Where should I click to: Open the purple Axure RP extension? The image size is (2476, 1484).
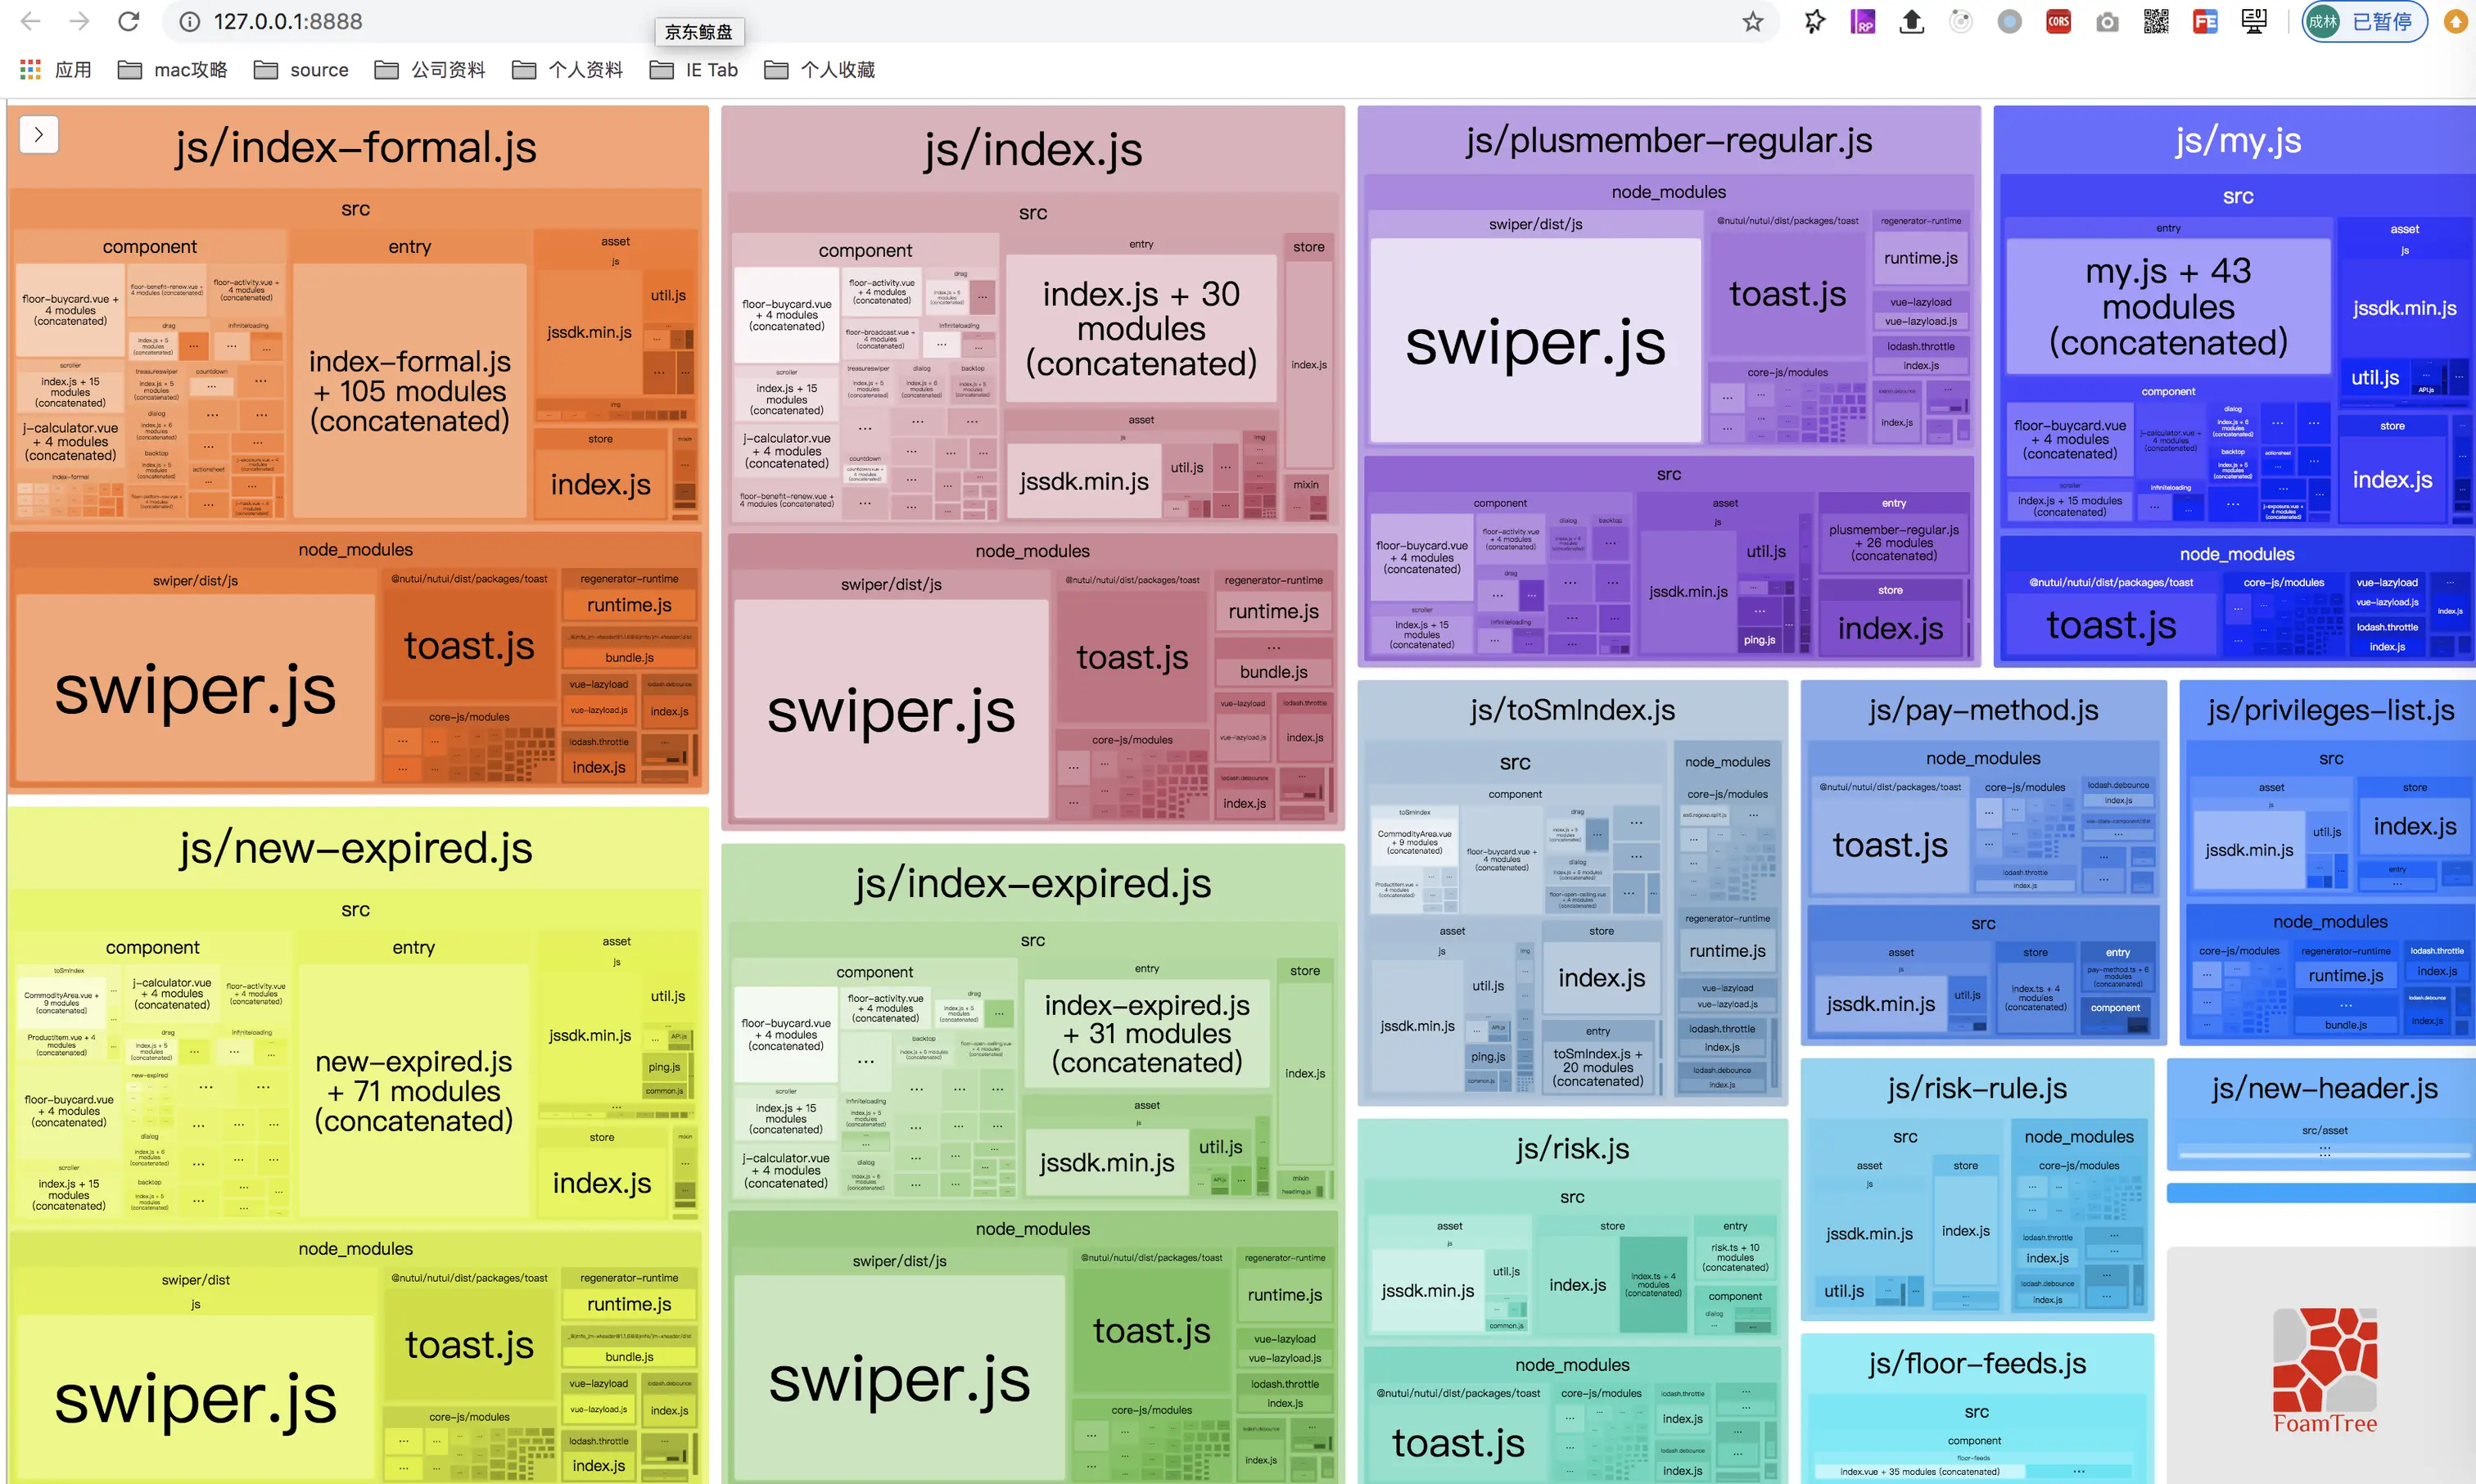click(x=1863, y=21)
